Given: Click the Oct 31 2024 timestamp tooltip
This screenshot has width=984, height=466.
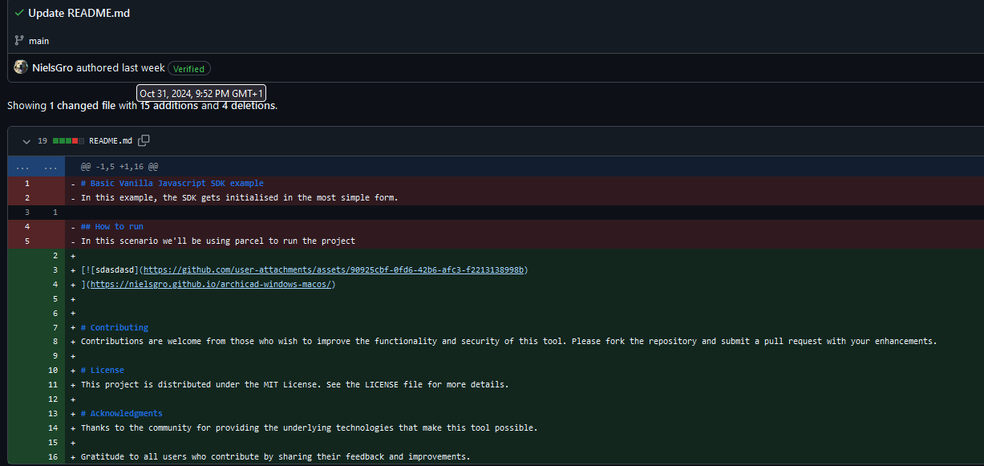Looking at the screenshot, I should click(x=200, y=93).
